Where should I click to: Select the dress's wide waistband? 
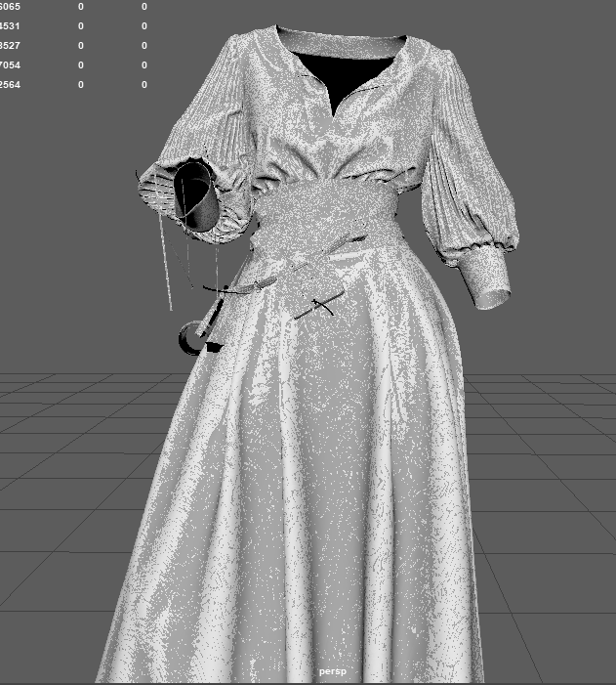point(322,210)
